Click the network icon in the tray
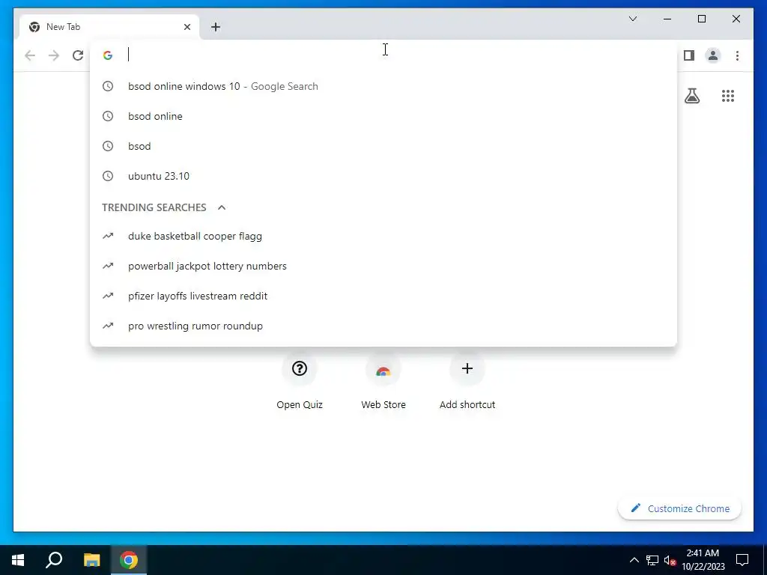The height and width of the screenshot is (575, 767). [652, 560]
